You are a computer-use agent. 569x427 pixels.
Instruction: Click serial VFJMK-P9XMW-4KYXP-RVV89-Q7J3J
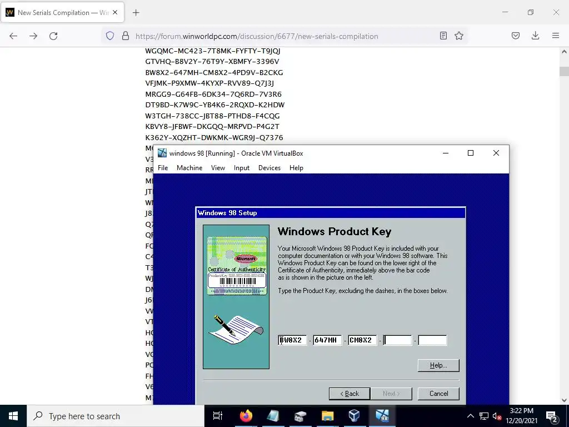pos(209,83)
